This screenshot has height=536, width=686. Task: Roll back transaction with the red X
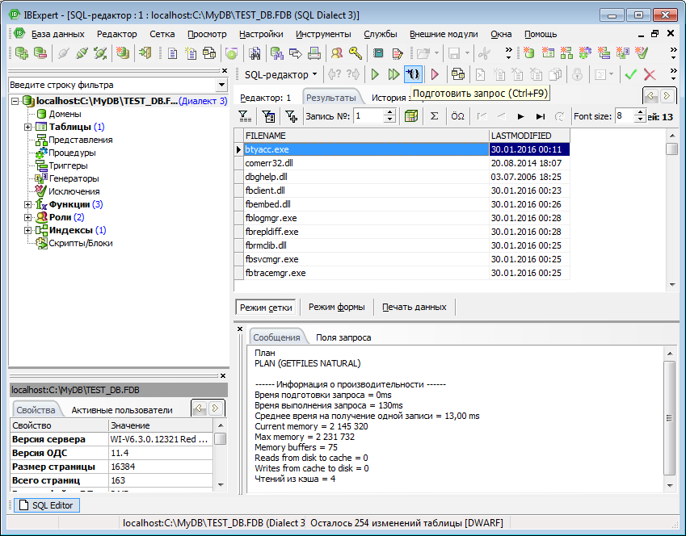pos(650,75)
